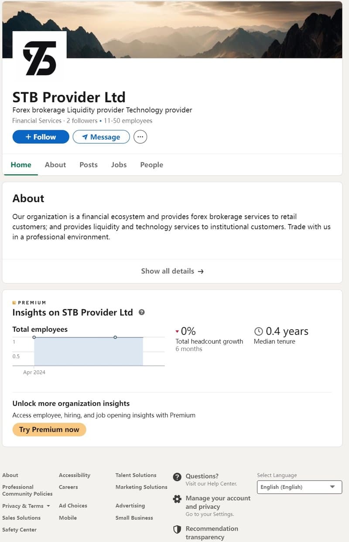This screenshot has width=349, height=542.
Task: Open Show all details
Action: (172, 271)
